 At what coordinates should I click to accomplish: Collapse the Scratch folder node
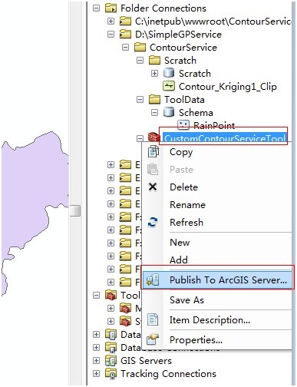click(140, 61)
